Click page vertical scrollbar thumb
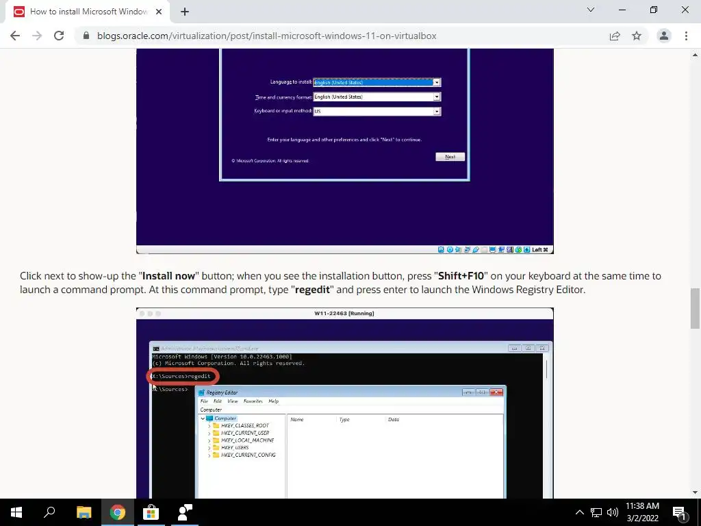 tap(695, 308)
